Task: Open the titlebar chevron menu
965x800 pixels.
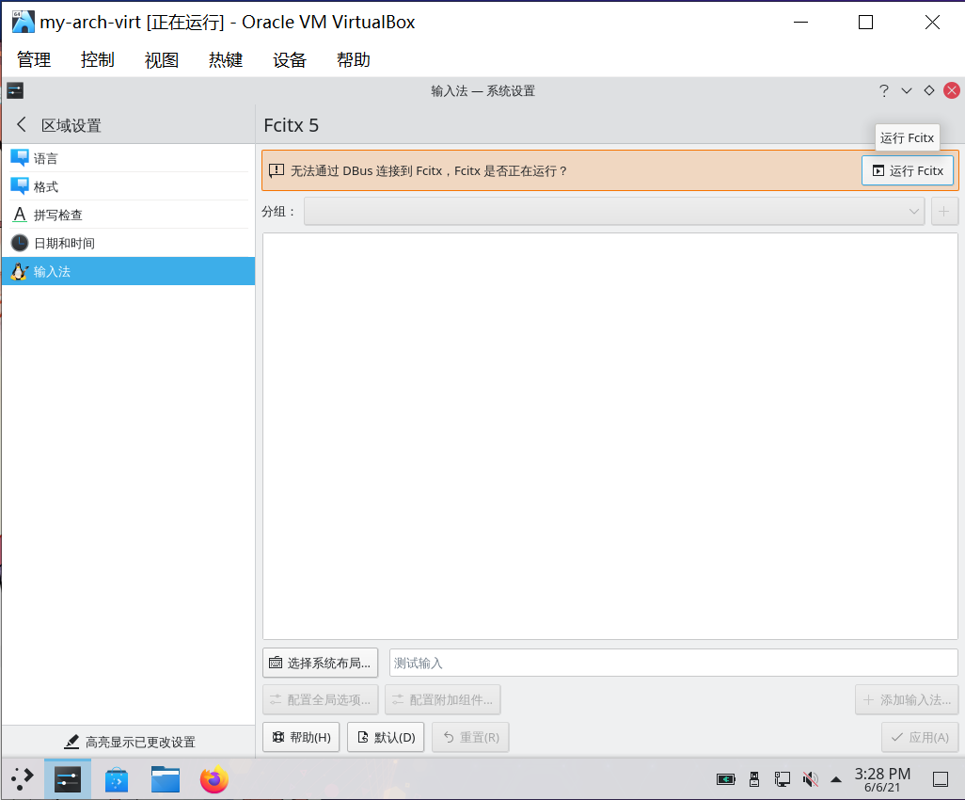Action: (x=906, y=90)
